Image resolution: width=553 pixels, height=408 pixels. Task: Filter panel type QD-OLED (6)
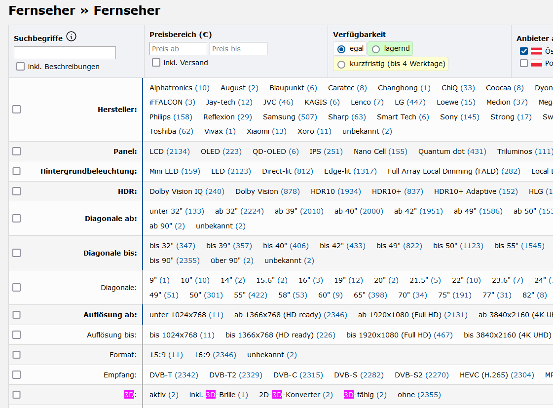coord(276,151)
